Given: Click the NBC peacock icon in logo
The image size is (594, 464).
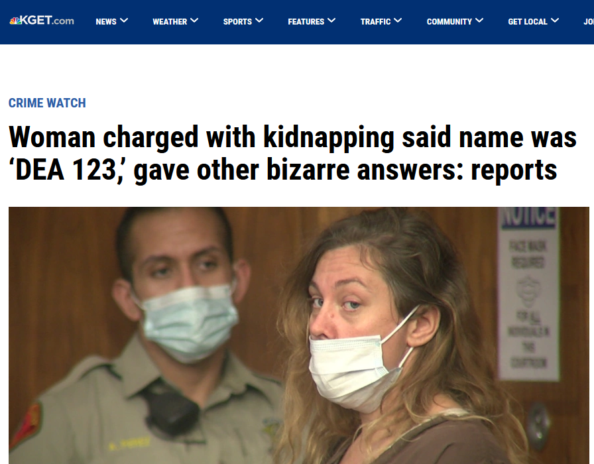Looking at the screenshot, I should click(15, 21).
